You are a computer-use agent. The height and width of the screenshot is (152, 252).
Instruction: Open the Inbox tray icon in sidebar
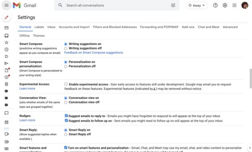point(6,36)
